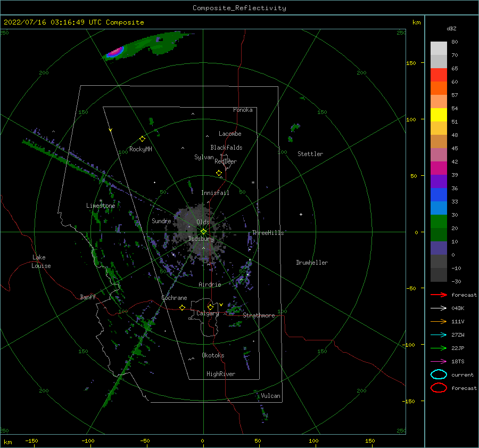Screen dimensions: 479x448
Task: Click the red forecast ellipse icon
Action: coord(439,388)
